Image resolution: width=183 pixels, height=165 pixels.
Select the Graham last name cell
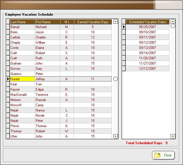22,63
